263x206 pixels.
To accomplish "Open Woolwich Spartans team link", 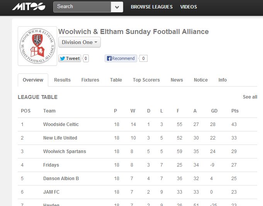I will pos(64,152).
